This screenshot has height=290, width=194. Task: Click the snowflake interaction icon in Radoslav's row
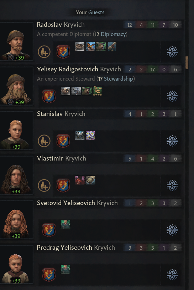172,52
